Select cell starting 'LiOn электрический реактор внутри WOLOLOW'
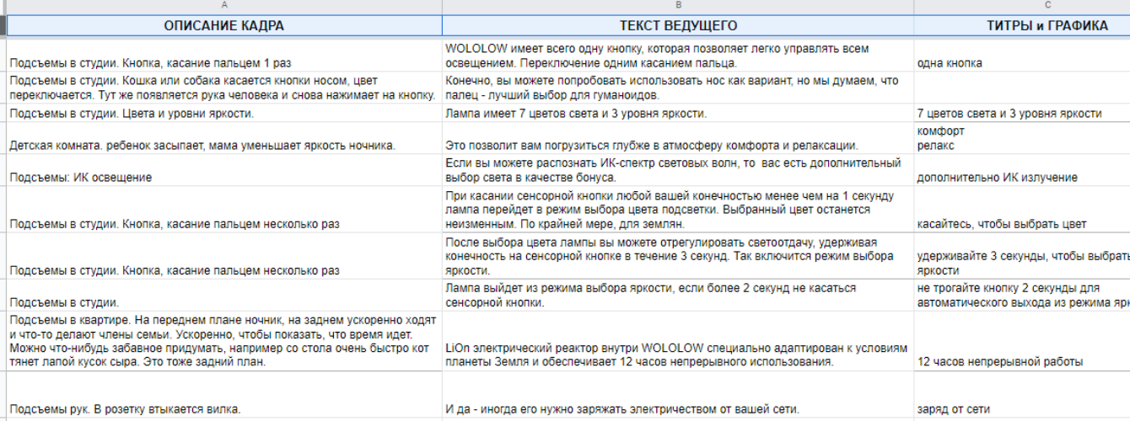The image size is (1130, 421). click(678, 341)
